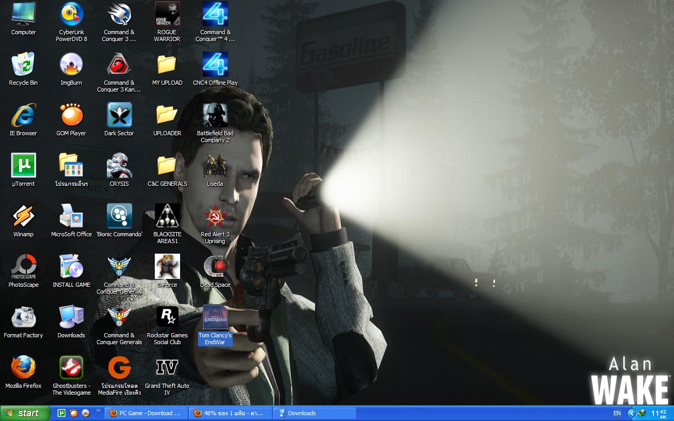Launch GOM Player from the Quick Launch bar

coord(74,413)
